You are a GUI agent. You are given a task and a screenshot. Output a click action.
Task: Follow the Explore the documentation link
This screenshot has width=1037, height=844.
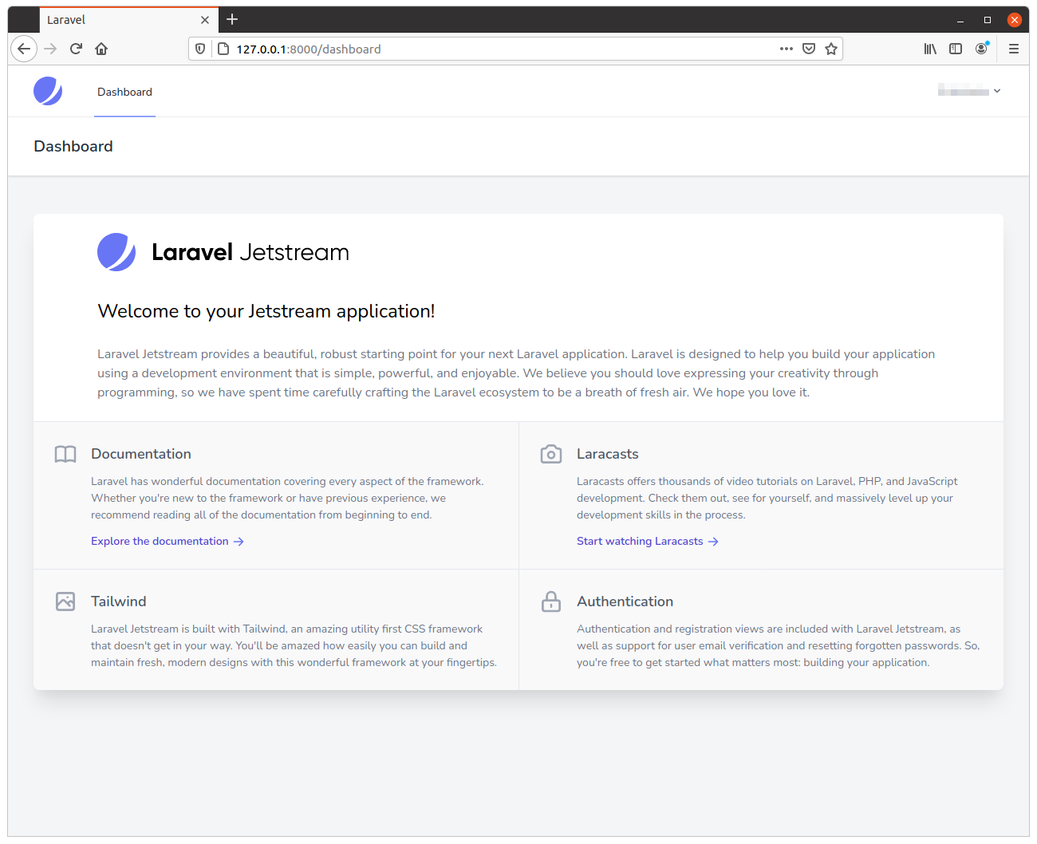click(x=159, y=541)
